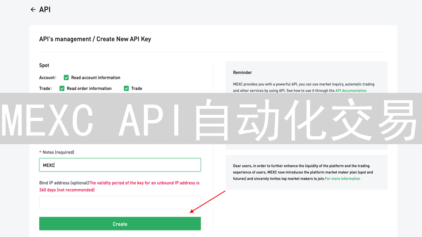Open the For more information link
The height and width of the screenshot is (237, 422).
pyautogui.click(x=342, y=178)
